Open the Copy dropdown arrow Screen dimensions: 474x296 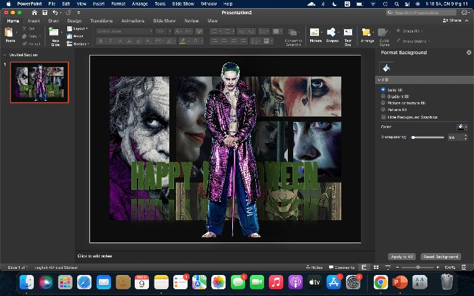click(x=40, y=36)
